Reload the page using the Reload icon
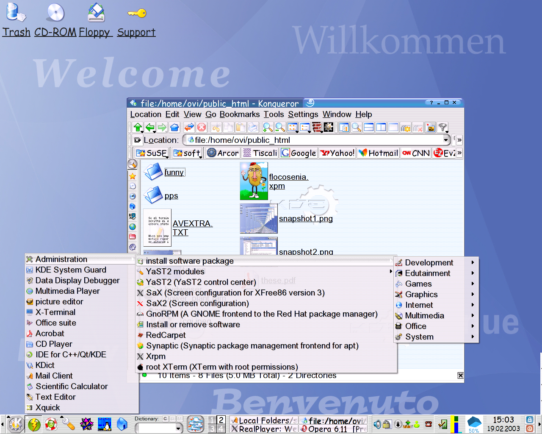This screenshot has width=542, height=434. [189, 127]
